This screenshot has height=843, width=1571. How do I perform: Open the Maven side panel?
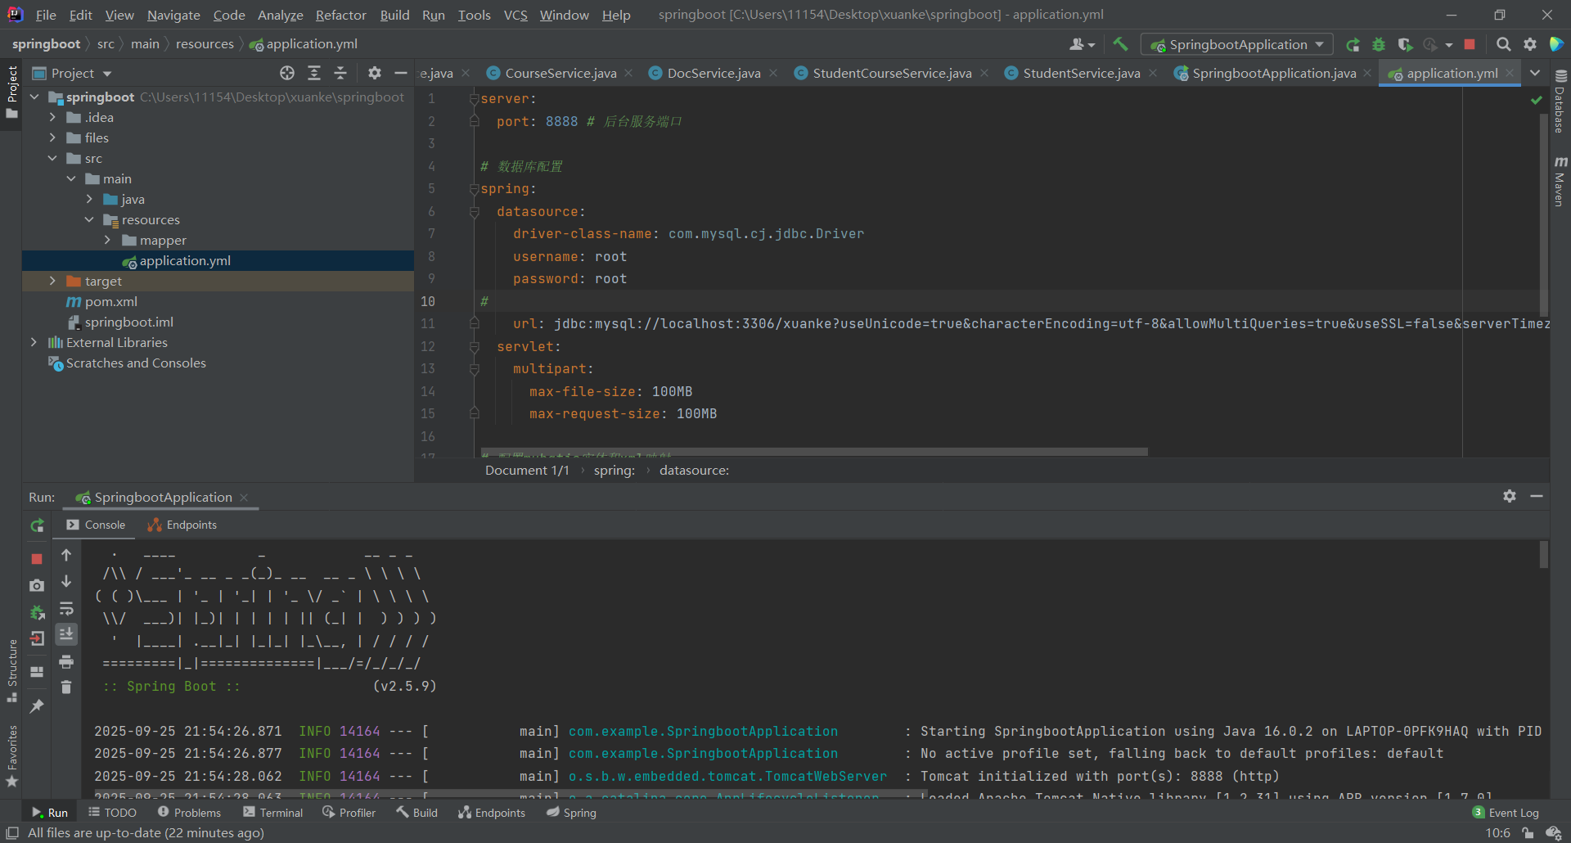1560,181
